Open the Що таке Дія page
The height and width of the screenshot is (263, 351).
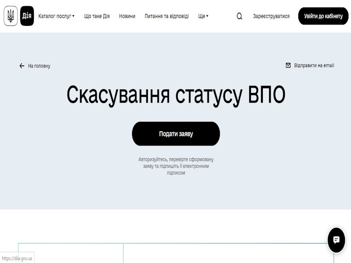(97, 16)
